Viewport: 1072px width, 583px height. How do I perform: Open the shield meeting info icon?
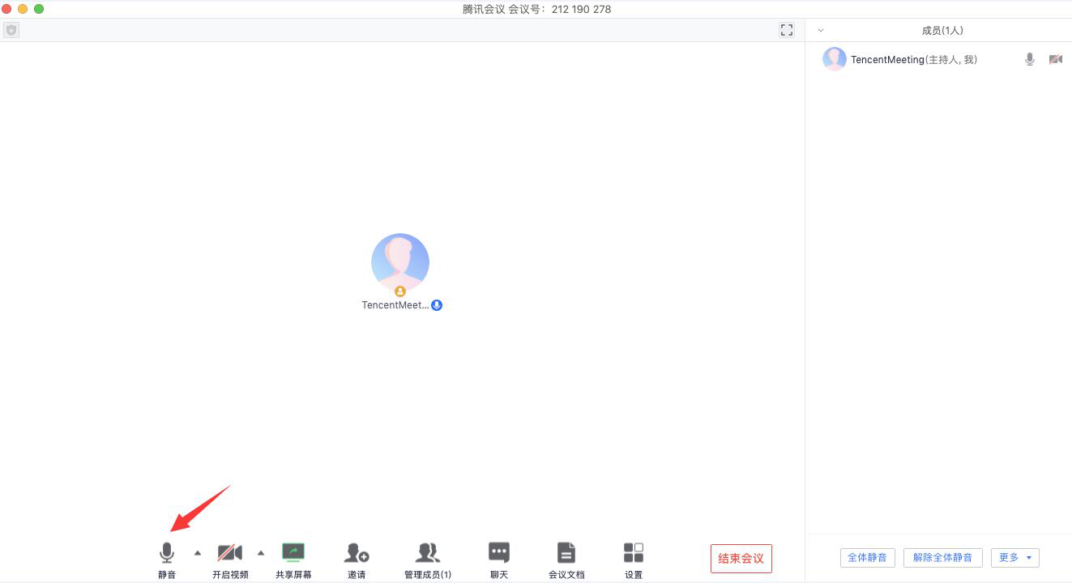[11, 30]
